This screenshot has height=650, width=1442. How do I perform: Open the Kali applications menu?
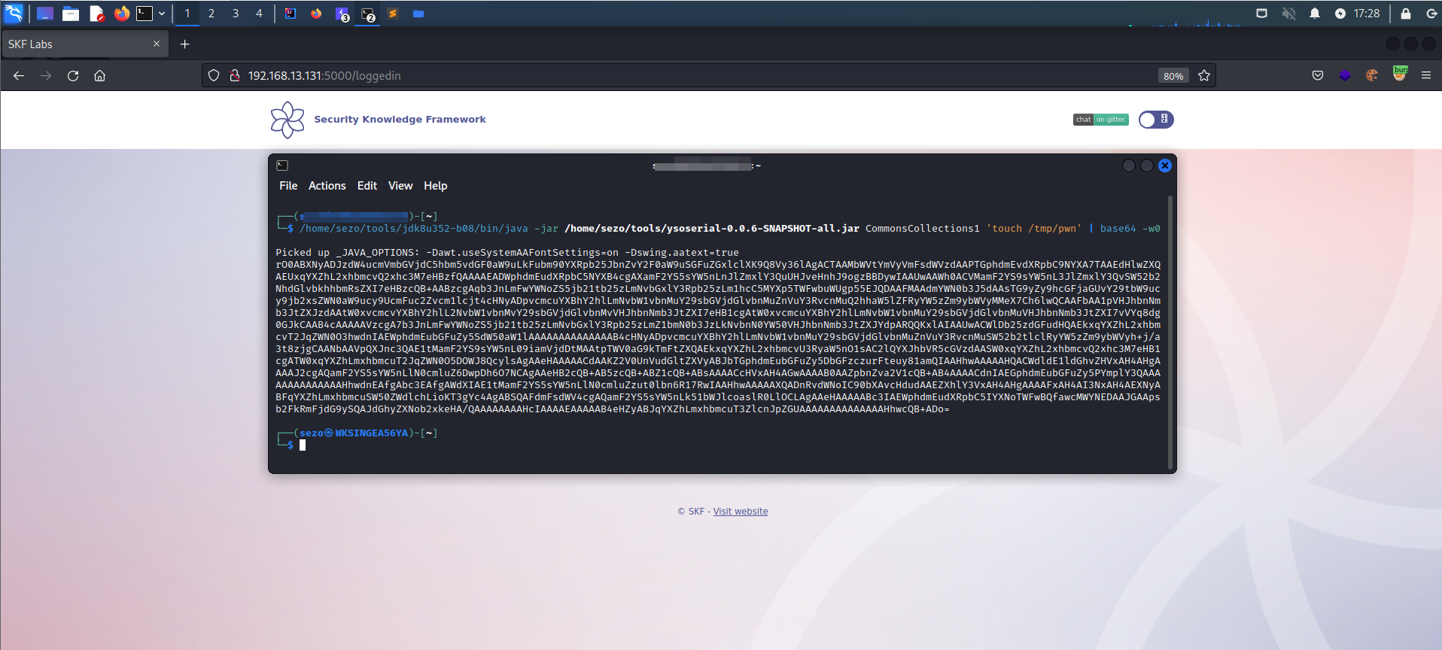14,13
